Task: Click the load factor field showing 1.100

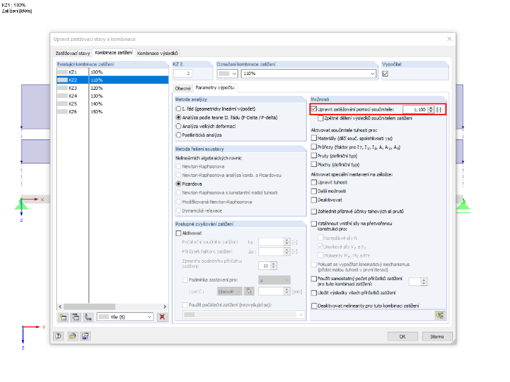Action: (x=415, y=110)
